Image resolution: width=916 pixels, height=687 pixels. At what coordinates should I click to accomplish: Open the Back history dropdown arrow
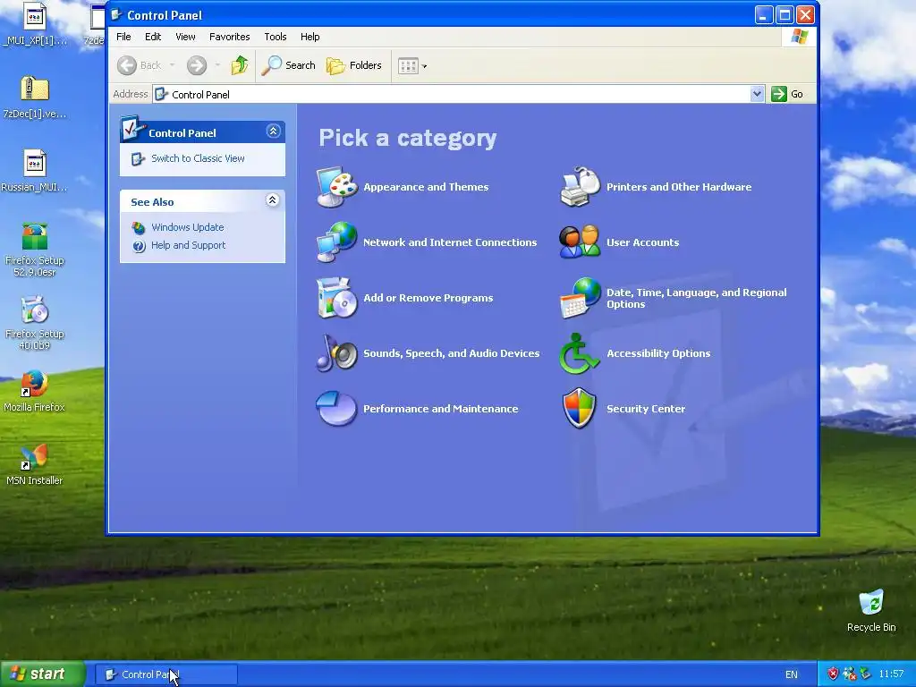173,65
